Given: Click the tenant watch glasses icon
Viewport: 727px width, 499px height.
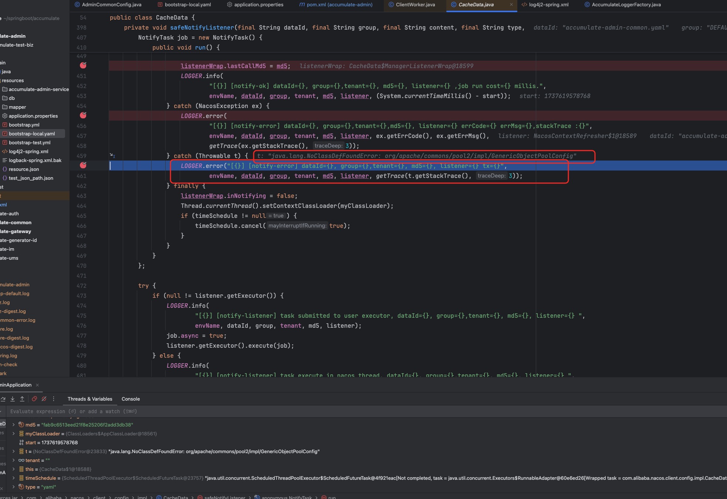Looking at the screenshot, I should pos(21,460).
